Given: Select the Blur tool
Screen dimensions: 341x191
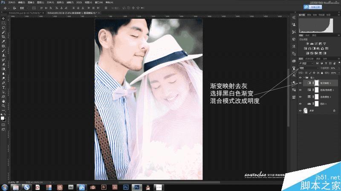Looking at the screenshot, I should click(3, 73).
